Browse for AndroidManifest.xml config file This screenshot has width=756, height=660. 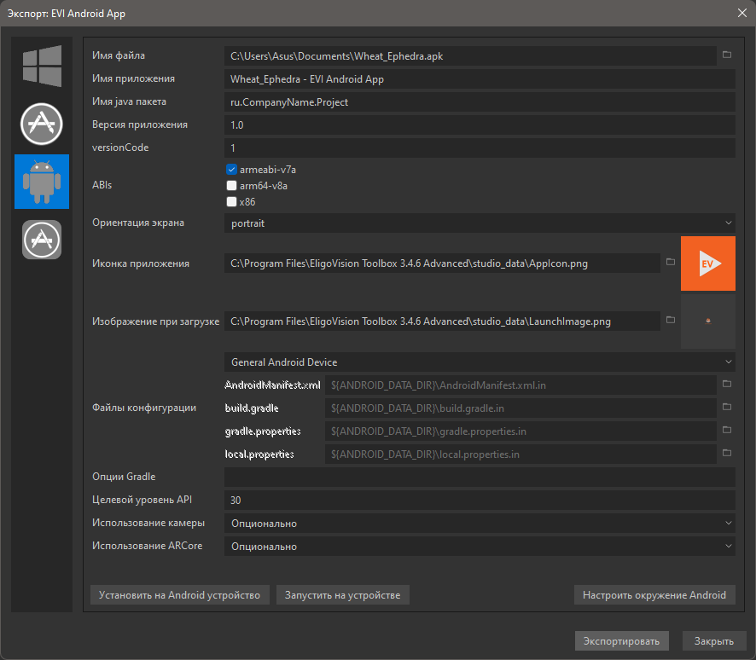(x=727, y=385)
